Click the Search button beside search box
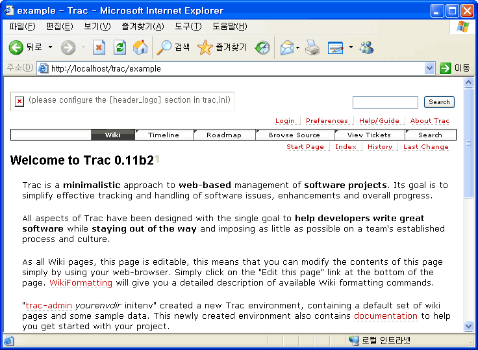478x350 pixels. pyautogui.click(x=439, y=102)
